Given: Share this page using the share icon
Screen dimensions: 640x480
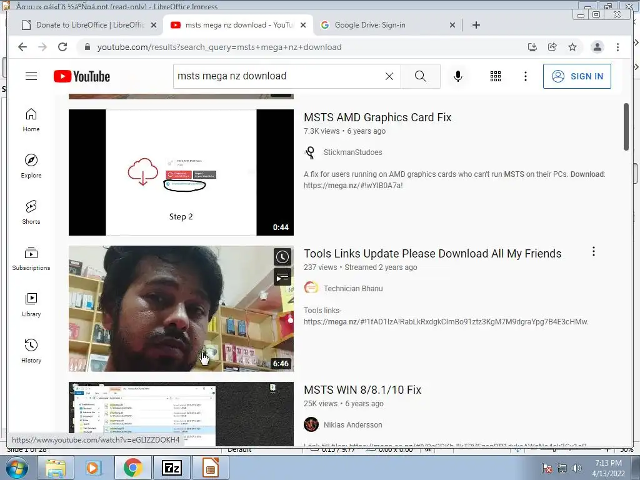Looking at the screenshot, I should point(552,47).
